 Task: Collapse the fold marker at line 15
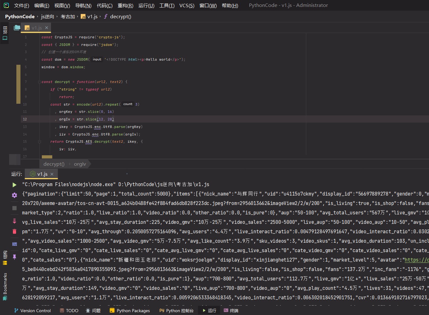[x=39, y=142]
